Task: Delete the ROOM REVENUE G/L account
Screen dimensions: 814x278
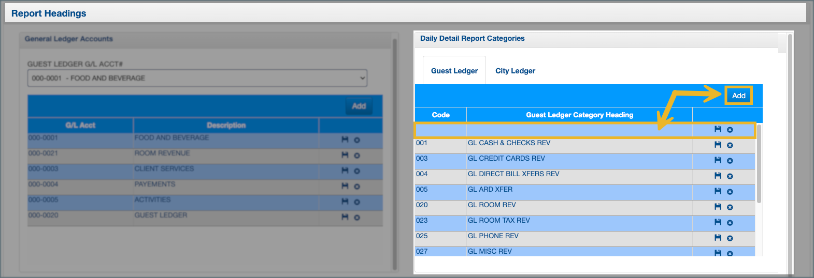Action: (x=357, y=156)
